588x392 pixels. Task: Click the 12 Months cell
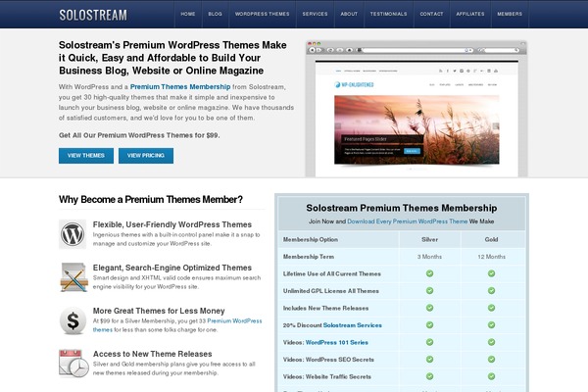[x=491, y=257]
